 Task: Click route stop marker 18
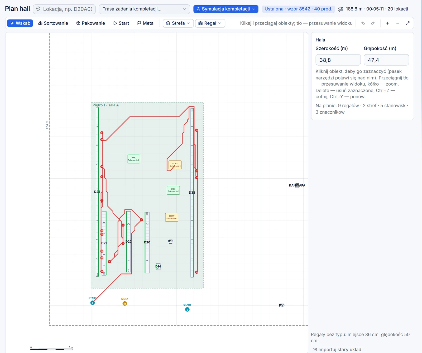tap(196, 272)
